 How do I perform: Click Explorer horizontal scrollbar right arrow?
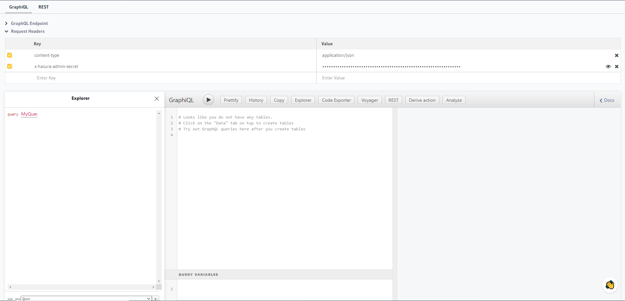tap(154, 287)
